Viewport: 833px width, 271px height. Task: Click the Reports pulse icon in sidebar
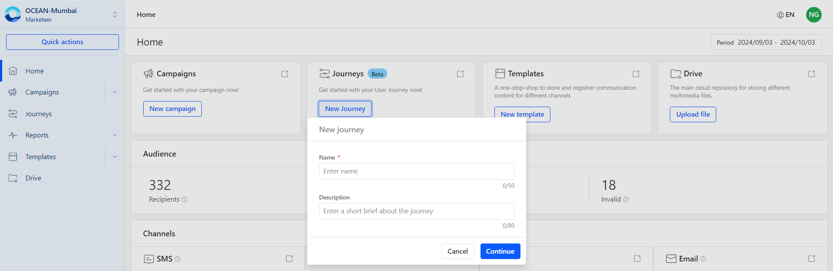[13, 135]
